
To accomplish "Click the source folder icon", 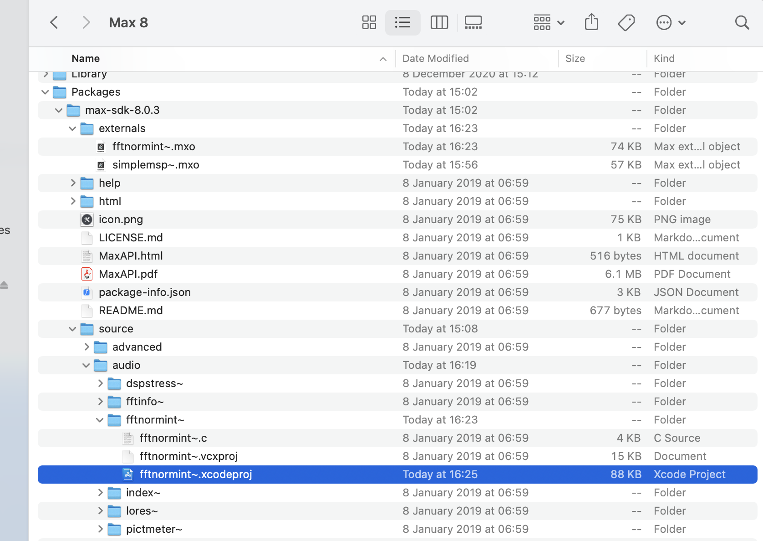I will [87, 329].
